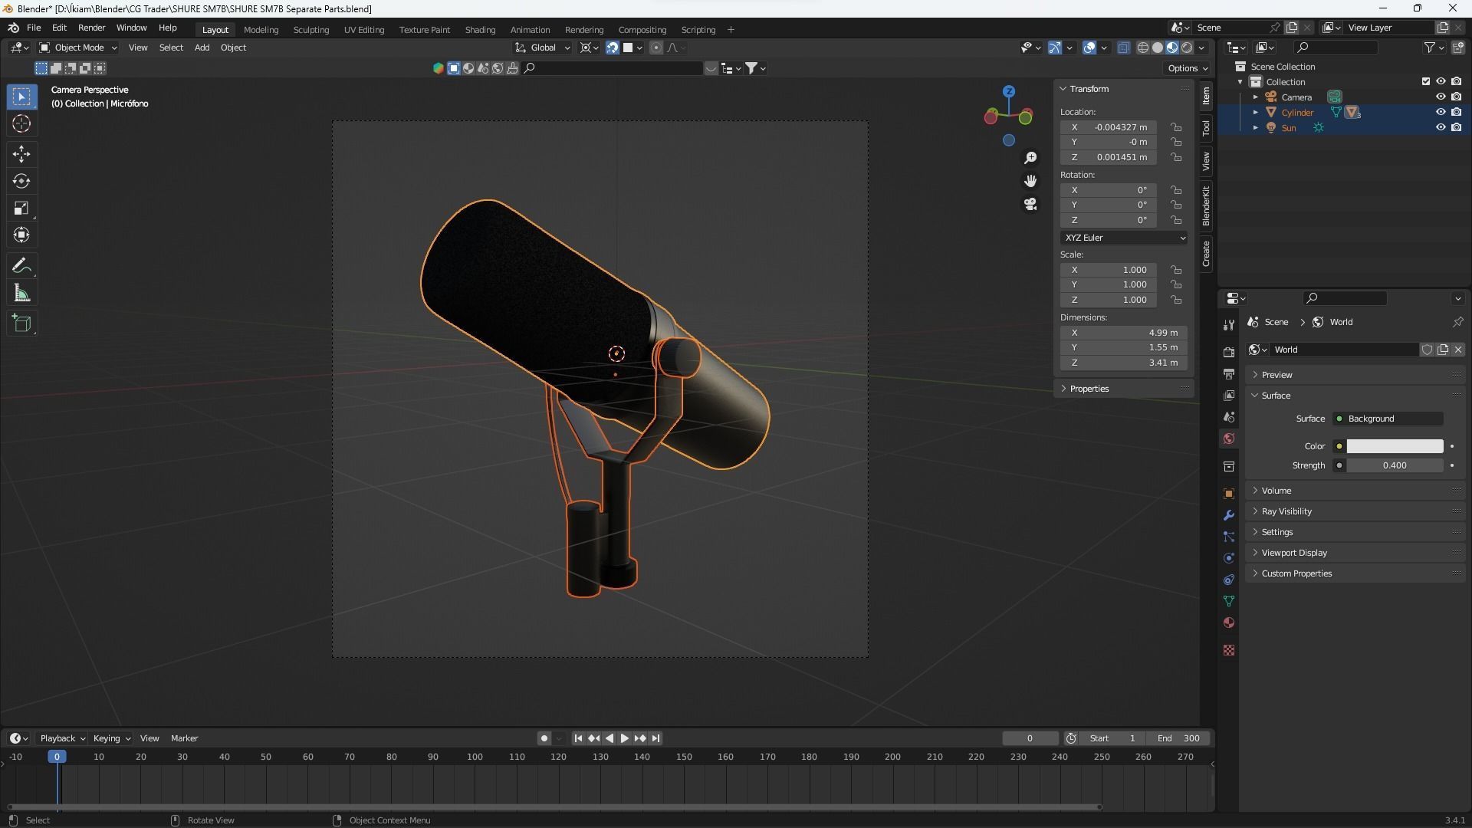The image size is (1472, 828).
Task: Disable Sun in renders camera icon
Action: click(x=1456, y=128)
